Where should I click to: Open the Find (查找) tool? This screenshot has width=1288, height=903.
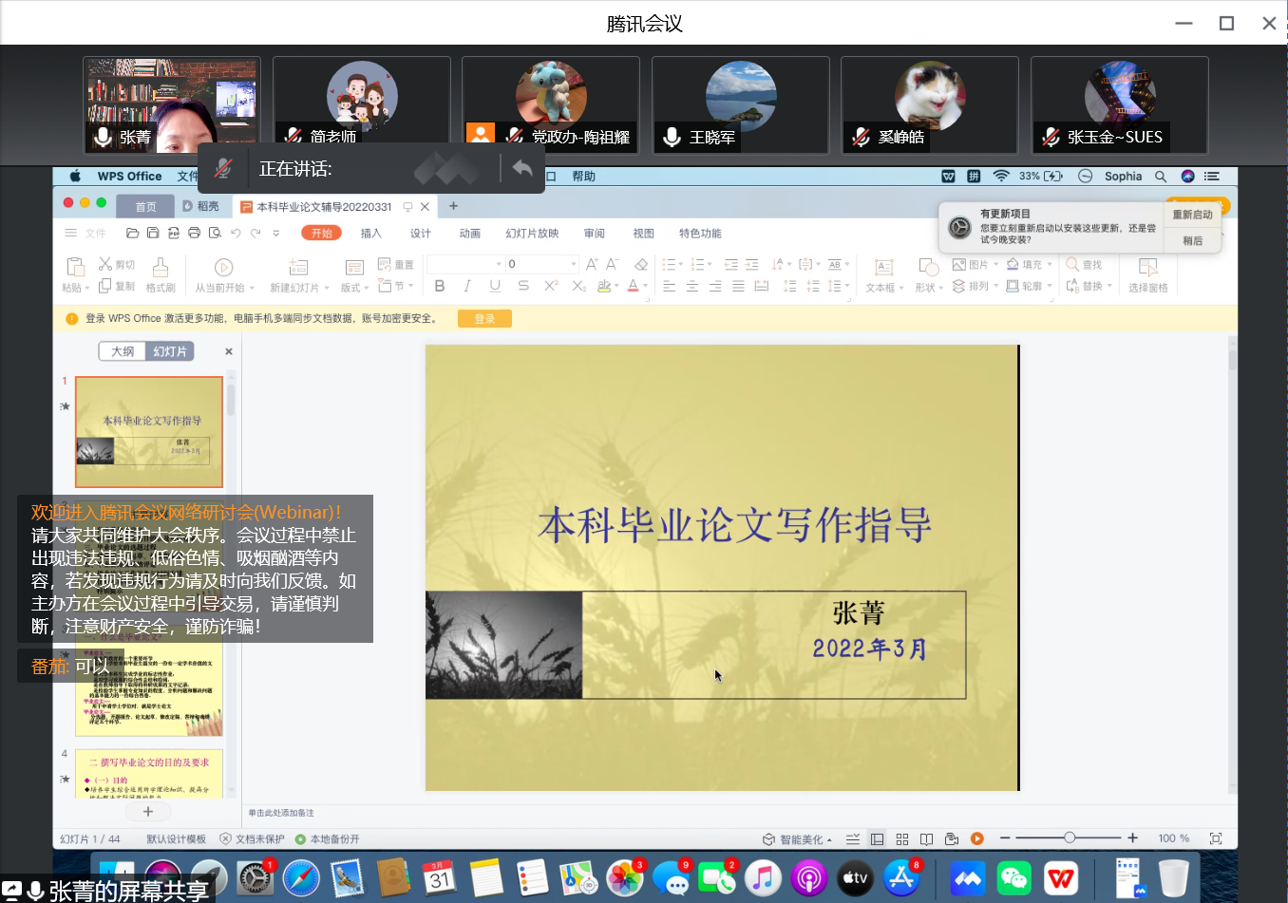tap(1084, 265)
